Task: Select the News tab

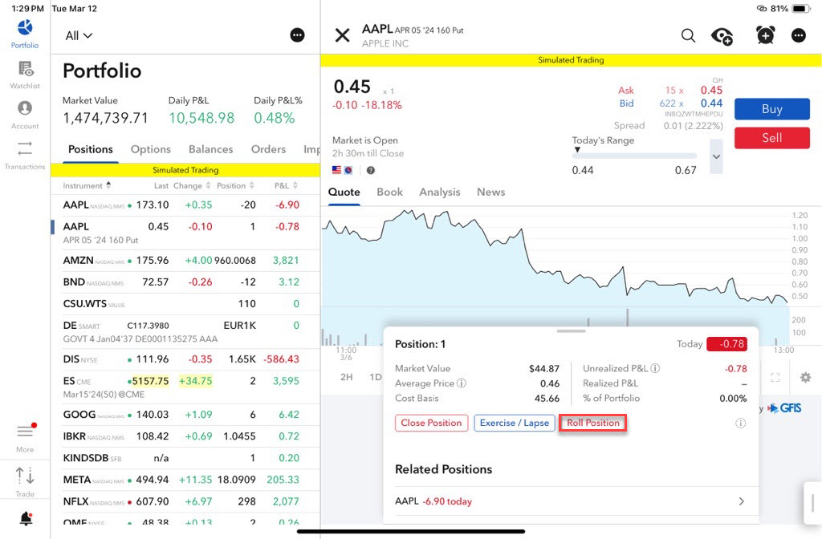Action: pos(491,192)
